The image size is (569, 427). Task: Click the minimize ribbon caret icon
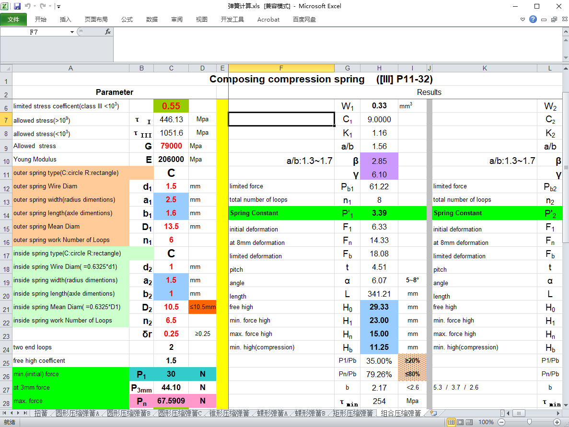(523, 20)
